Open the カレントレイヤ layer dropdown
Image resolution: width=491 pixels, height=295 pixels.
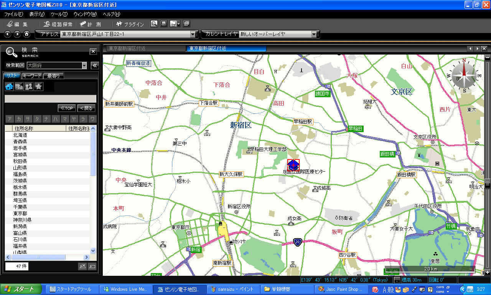(314, 34)
